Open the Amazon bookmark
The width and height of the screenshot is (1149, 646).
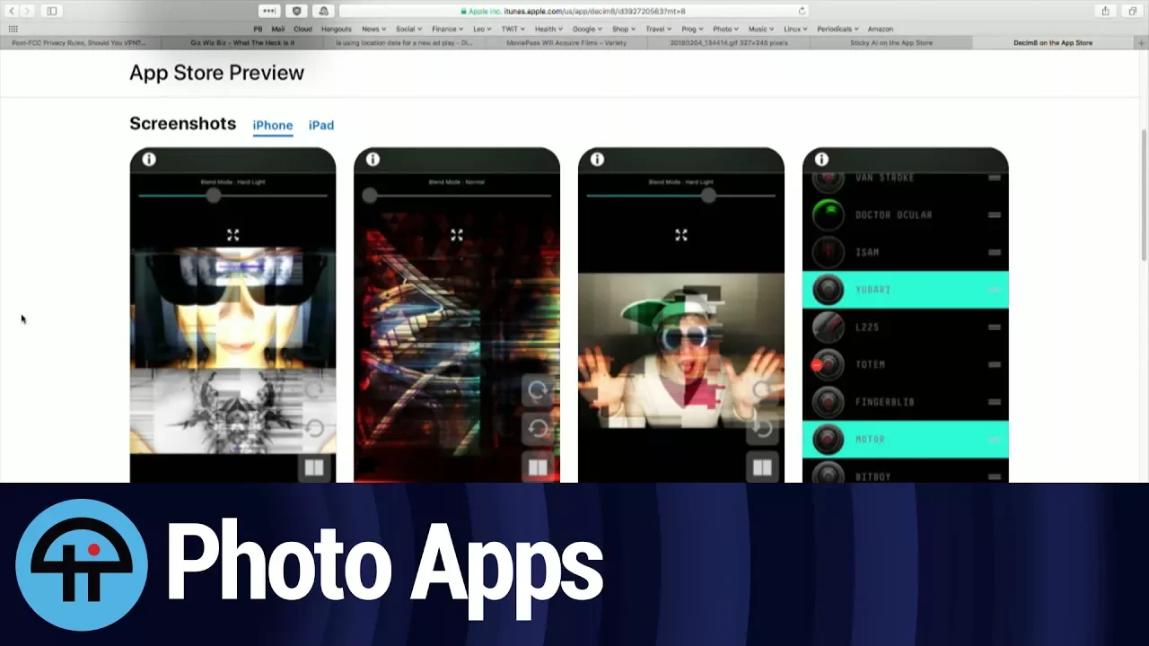pyautogui.click(x=881, y=29)
